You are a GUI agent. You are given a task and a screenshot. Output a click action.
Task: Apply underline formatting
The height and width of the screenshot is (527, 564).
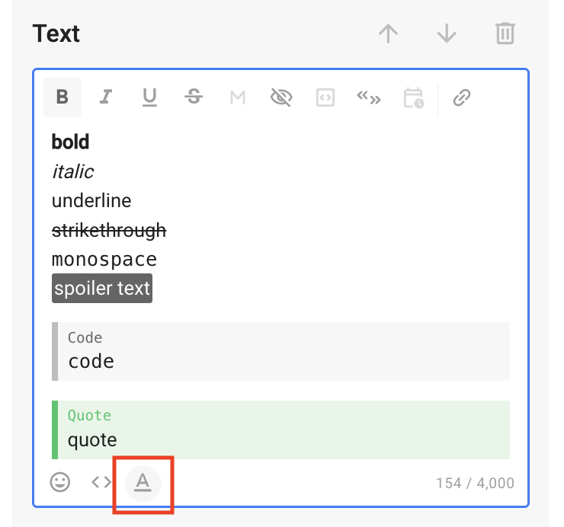pyautogui.click(x=149, y=97)
